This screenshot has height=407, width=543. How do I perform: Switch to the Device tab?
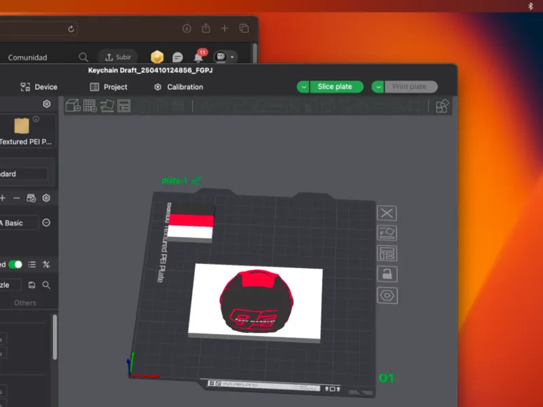click(x=39, y=87)
